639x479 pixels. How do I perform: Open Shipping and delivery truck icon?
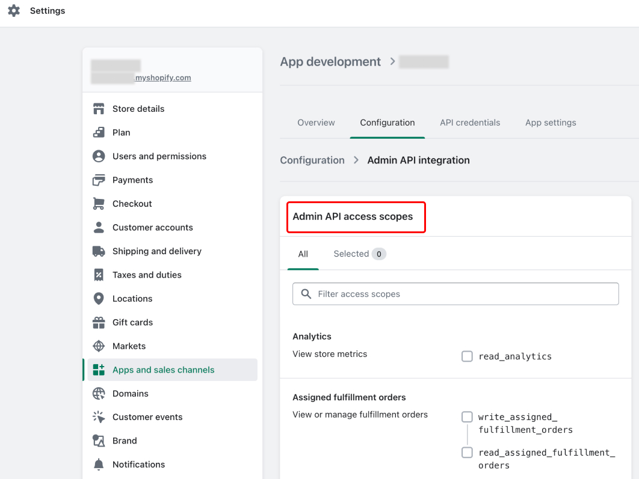pos(99,251)
